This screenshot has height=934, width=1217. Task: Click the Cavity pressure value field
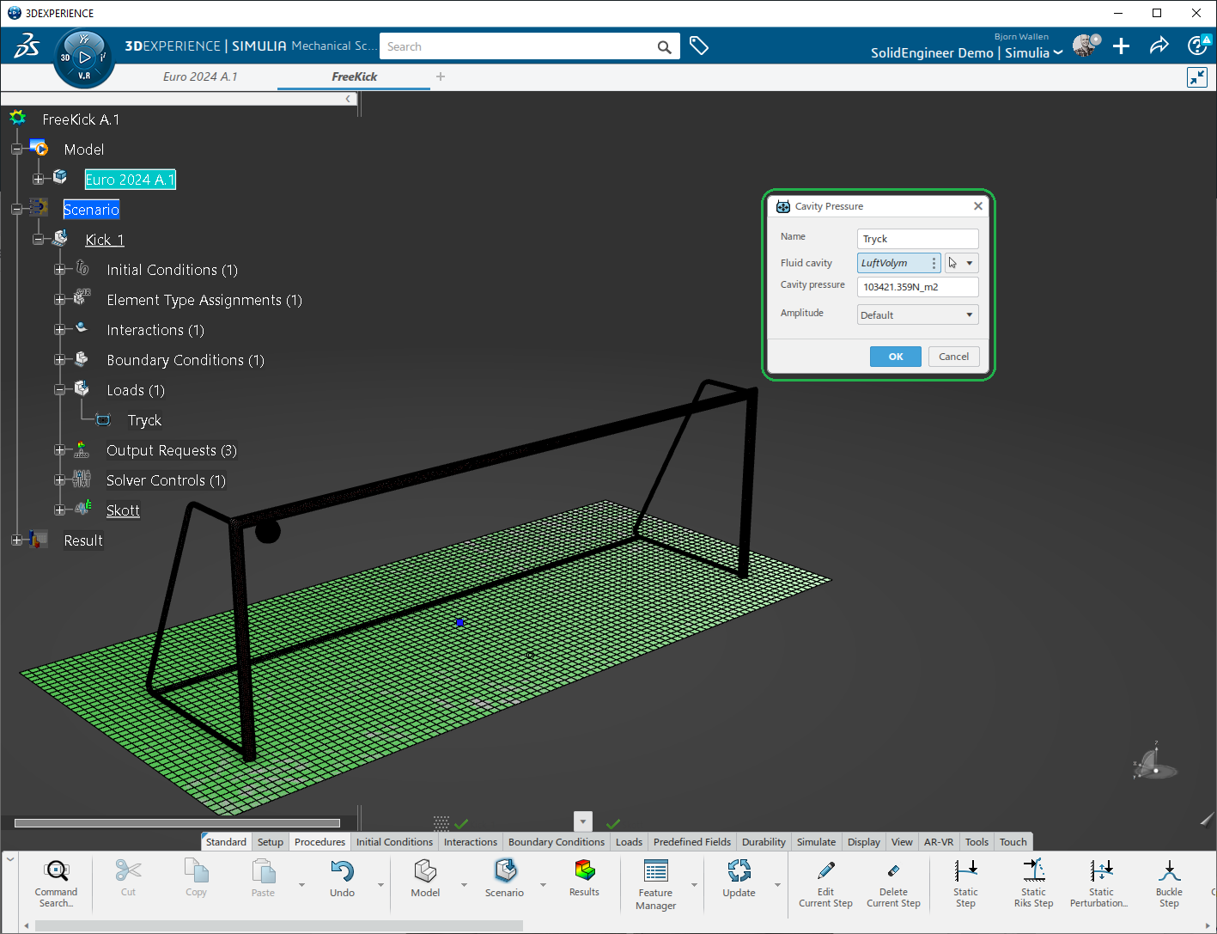[917, 287]
